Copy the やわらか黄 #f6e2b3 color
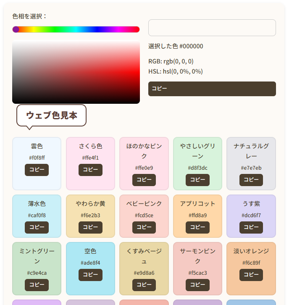 (x=90, y=228)
